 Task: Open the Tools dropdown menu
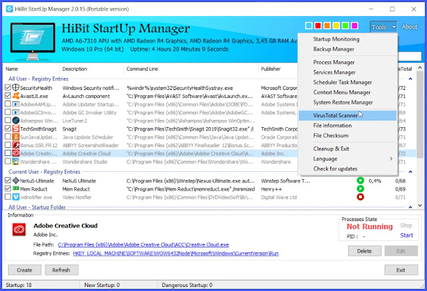pyautogui.click(x=384, y=27)
